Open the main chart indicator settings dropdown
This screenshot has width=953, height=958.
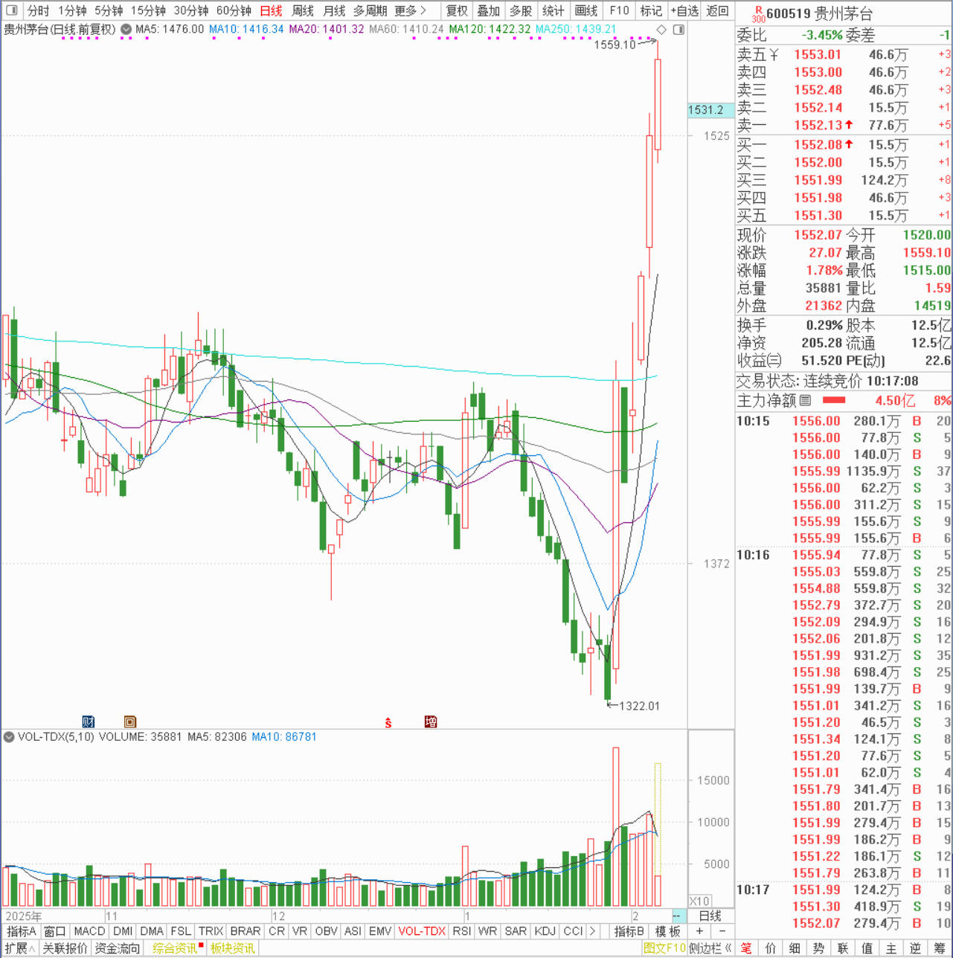(126, 30)
